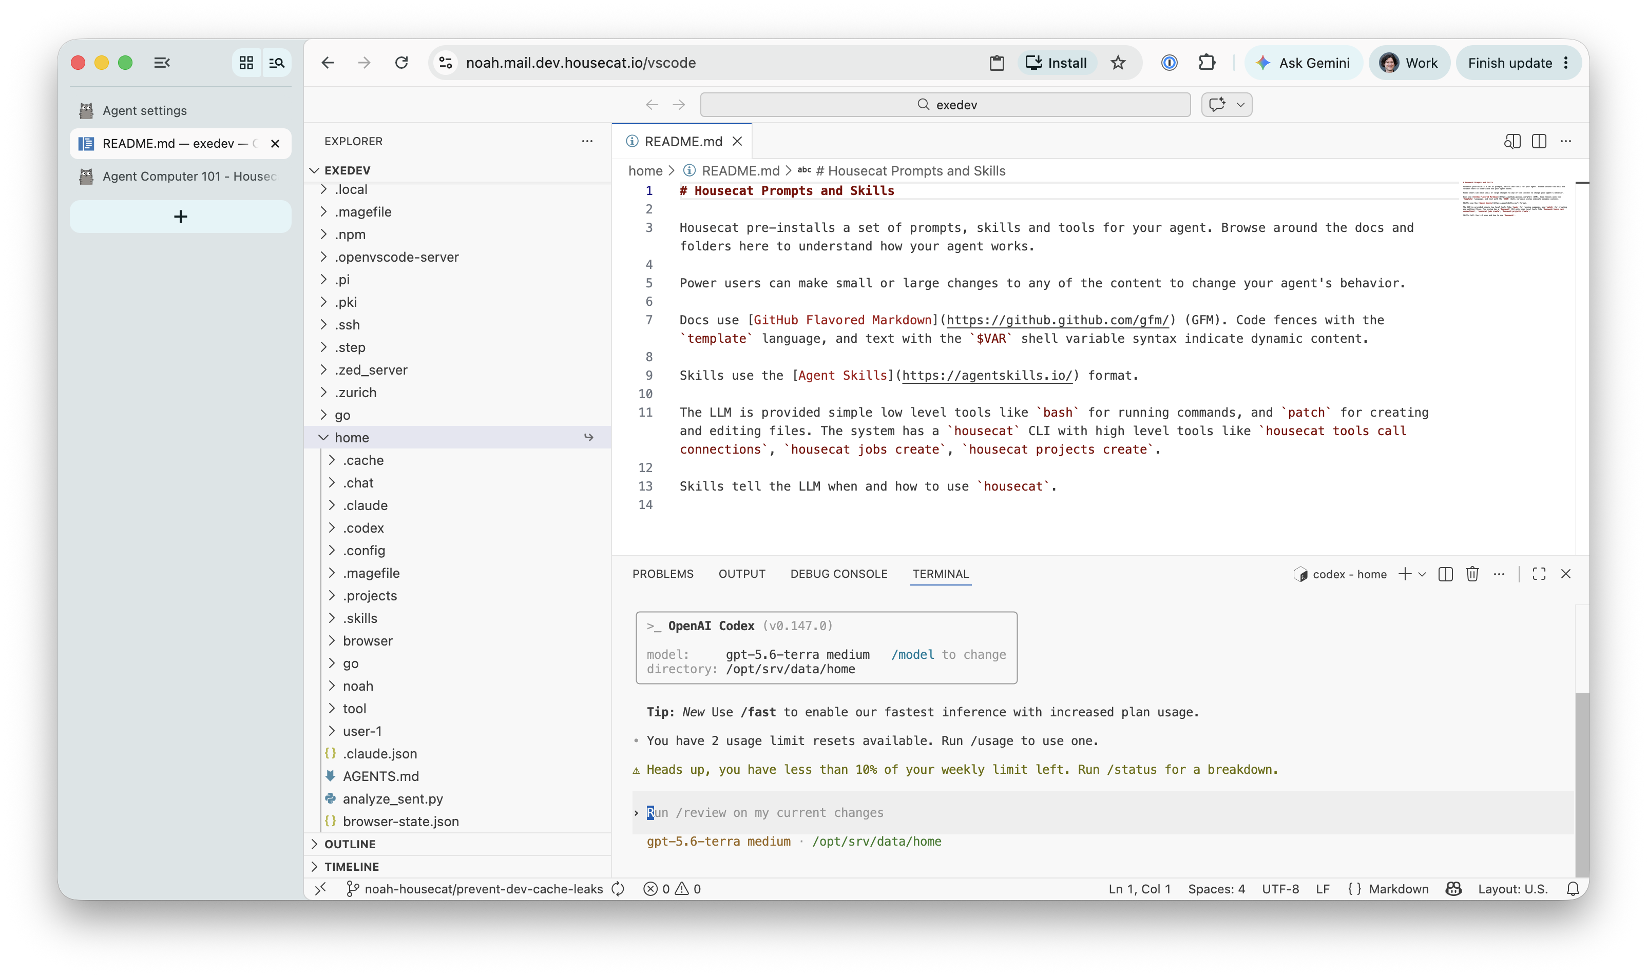The height and width of the screenshot is (976, 1647).
Task: Bookmark this page with the star icon
Action: (1118, 63)
